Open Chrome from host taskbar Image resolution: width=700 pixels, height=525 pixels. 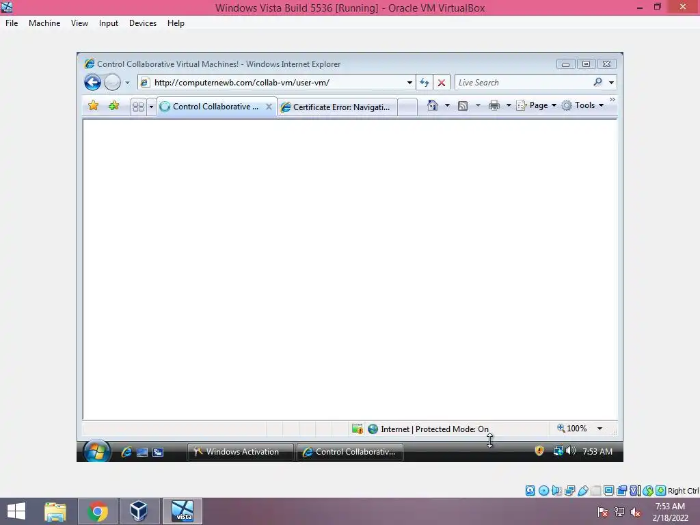(98, 511)
